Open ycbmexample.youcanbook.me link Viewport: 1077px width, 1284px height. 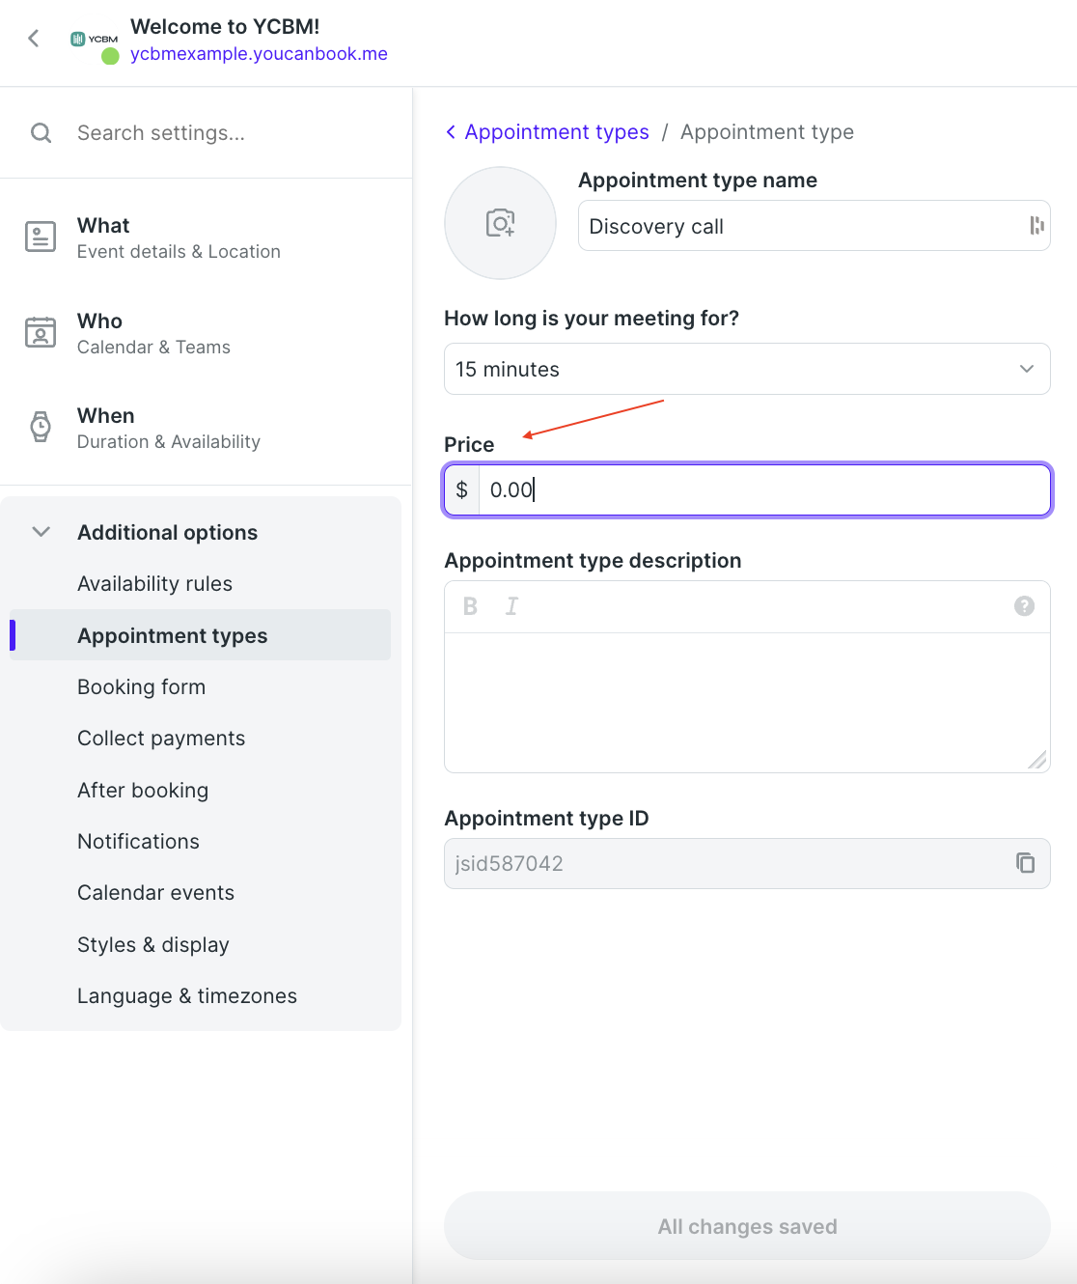259,54
